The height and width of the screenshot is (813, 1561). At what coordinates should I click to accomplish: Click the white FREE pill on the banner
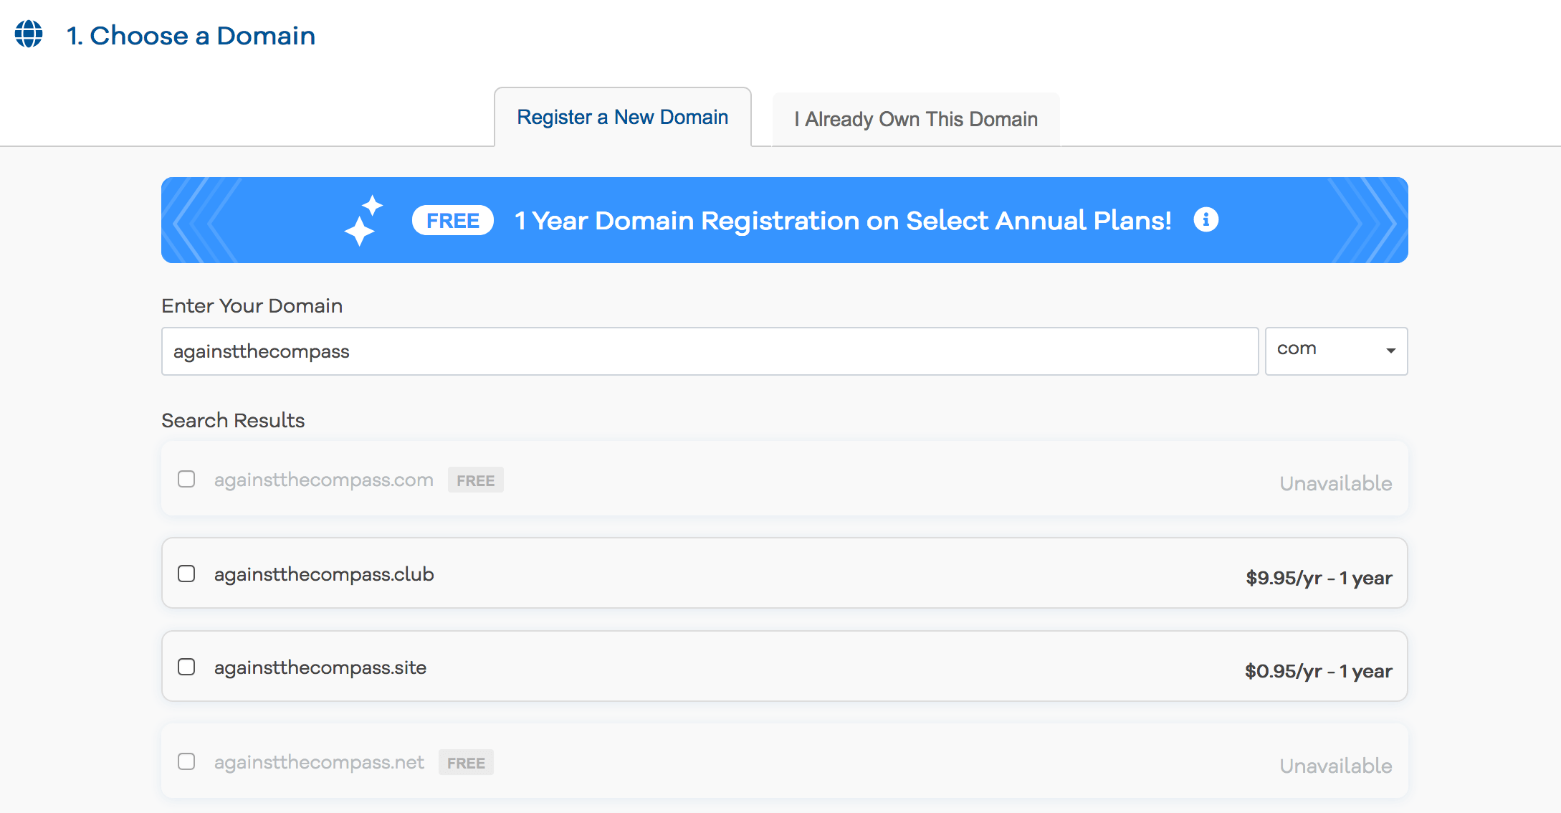(453, 220)
